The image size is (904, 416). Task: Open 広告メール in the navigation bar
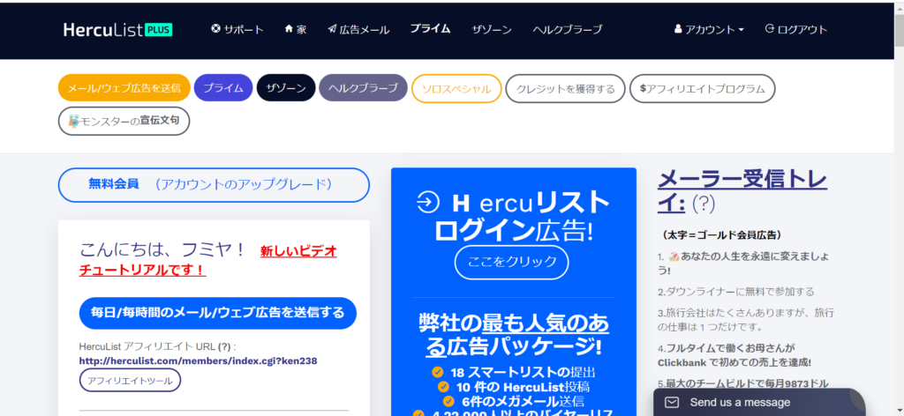358,29
